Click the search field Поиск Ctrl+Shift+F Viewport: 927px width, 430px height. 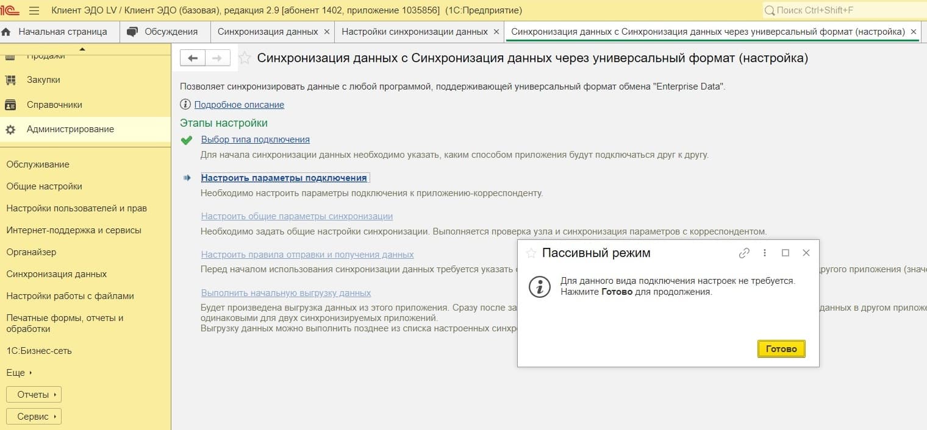(x=842, y=10)
